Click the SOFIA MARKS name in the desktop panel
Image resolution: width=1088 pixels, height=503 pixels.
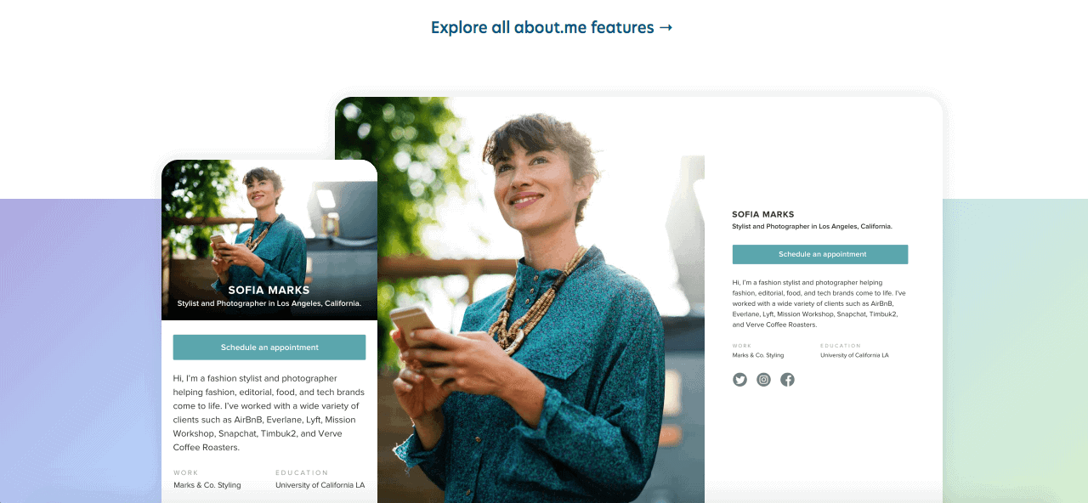coord(763,214)
